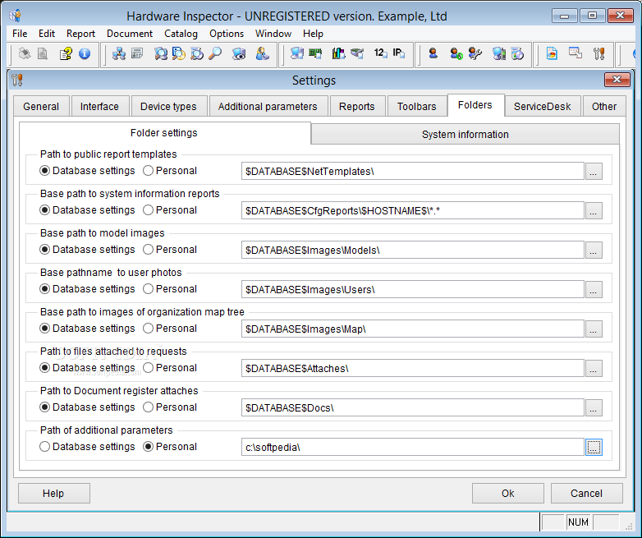Screen dimensions: 642x538
Task: Browse for the NetTemplates path
Action: coord(594,172)
